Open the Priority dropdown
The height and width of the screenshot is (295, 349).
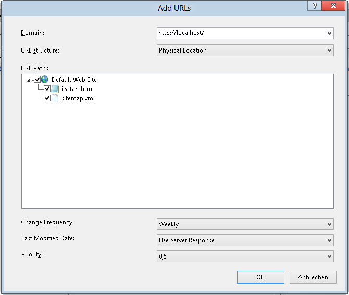point(329,256)
